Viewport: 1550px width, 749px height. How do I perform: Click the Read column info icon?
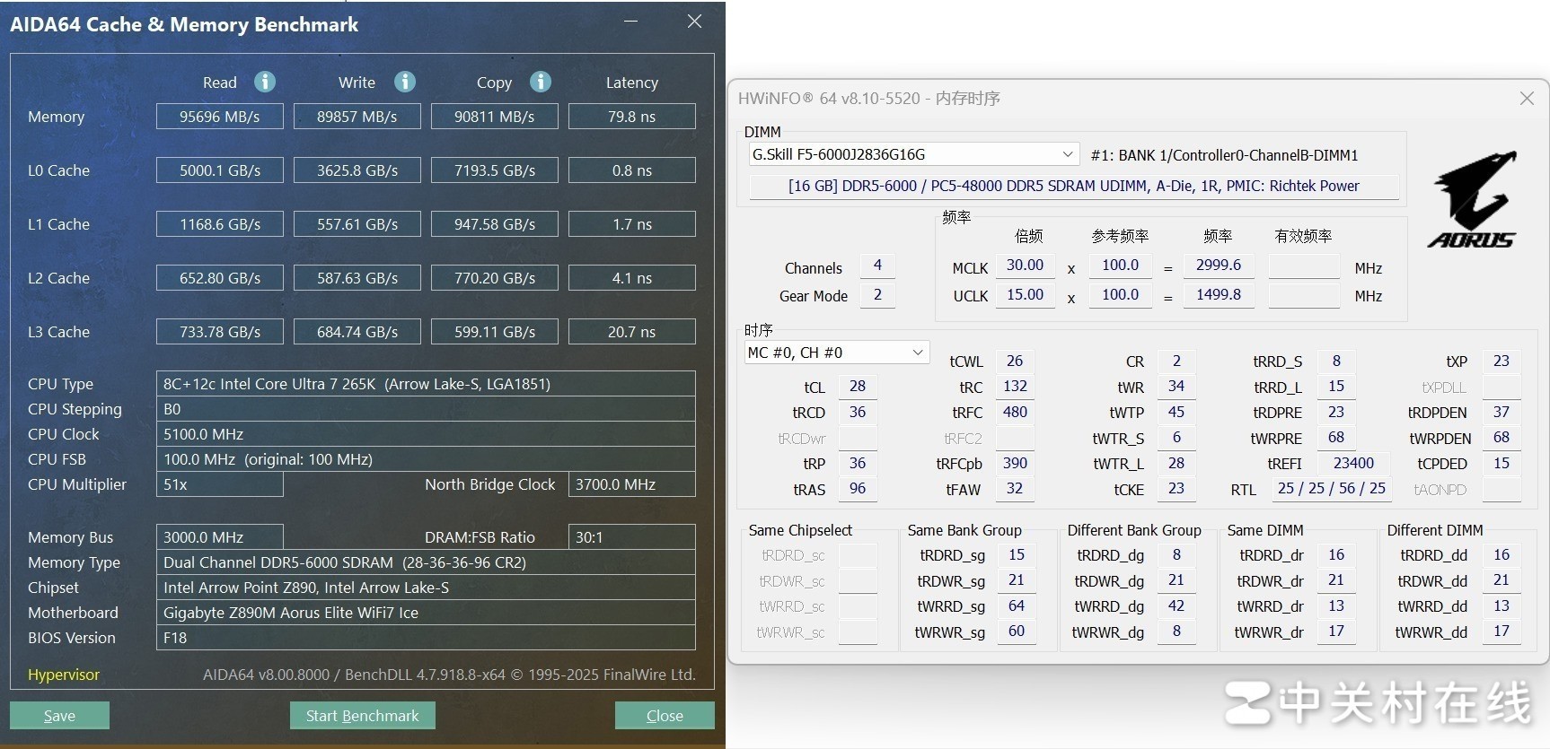265,82
